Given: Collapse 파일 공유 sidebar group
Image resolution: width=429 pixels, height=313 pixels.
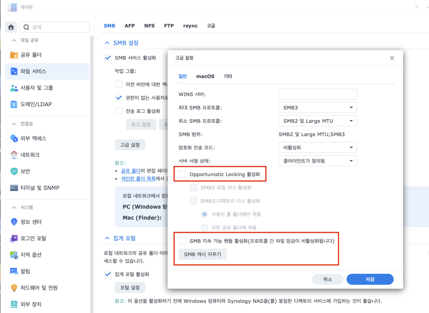Looking at the screenshot, I should pos(14,40).
